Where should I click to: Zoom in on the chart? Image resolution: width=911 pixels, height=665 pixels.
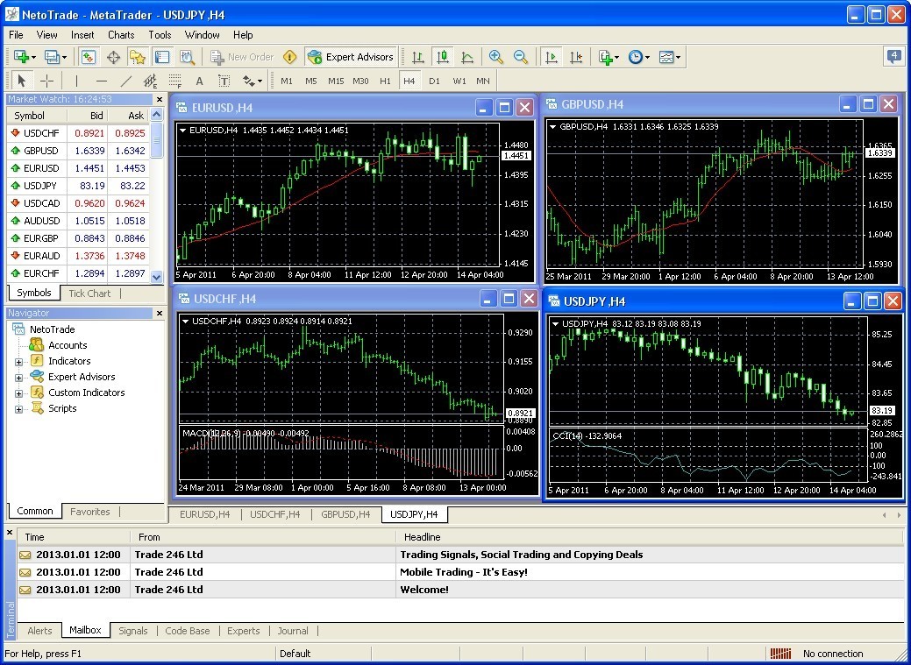(x=495, y=57)
